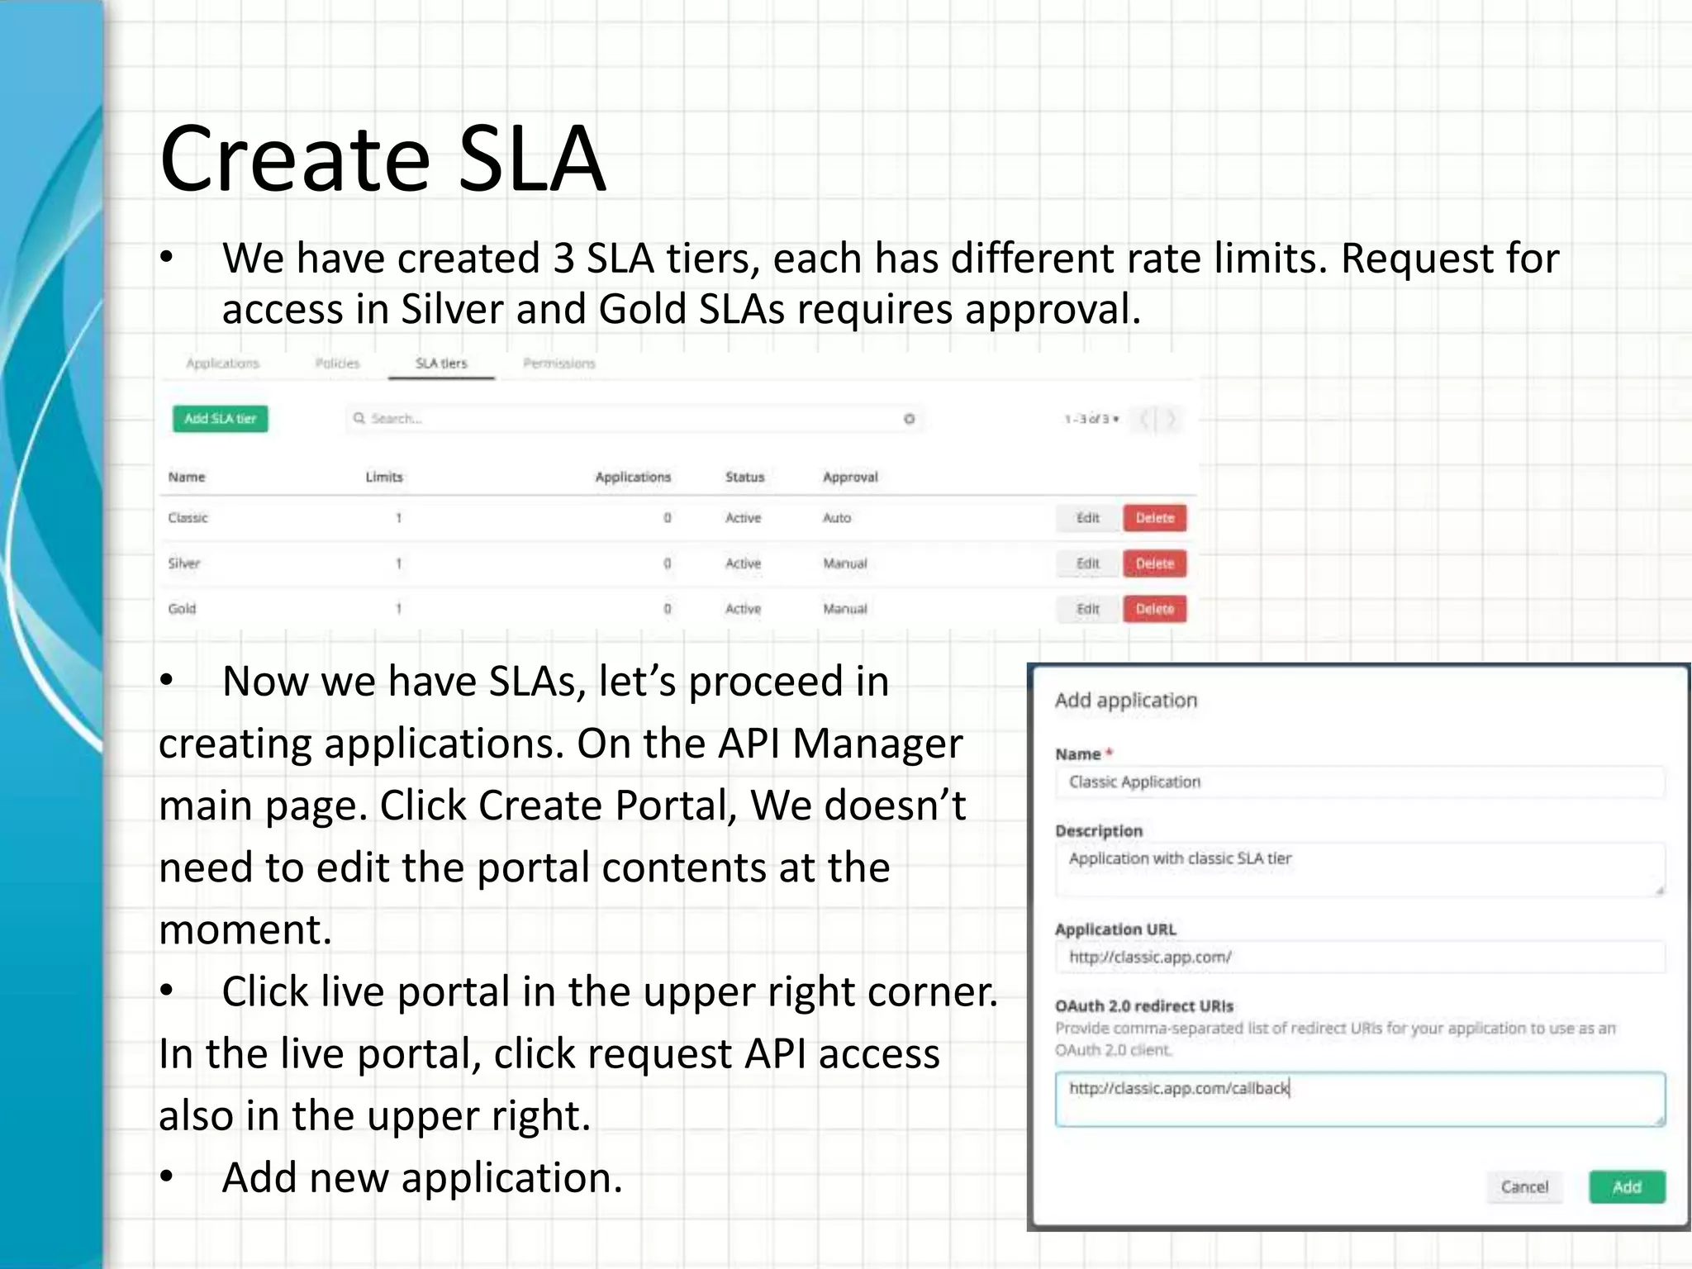The width and height of the screenshot is (1692, 1269).
Task: Click the Add SLA tier button
Action: pyautogui.click(x=220, y=418)
